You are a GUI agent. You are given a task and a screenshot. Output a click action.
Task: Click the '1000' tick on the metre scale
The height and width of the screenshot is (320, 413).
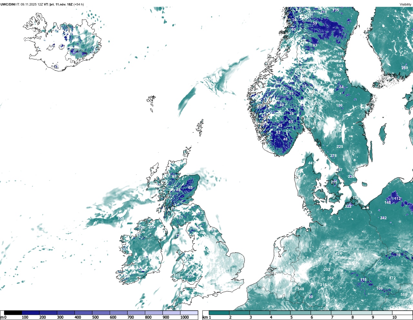pyautogui.click(x=185, y=317)
